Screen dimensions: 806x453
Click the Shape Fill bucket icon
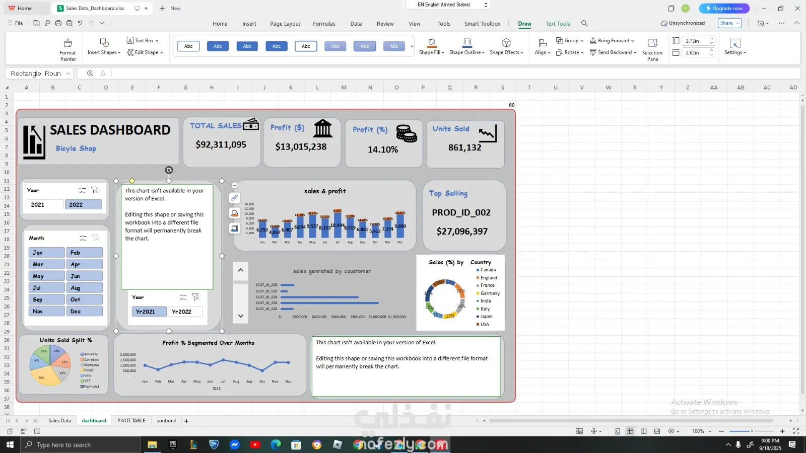(x=432, y=42)
